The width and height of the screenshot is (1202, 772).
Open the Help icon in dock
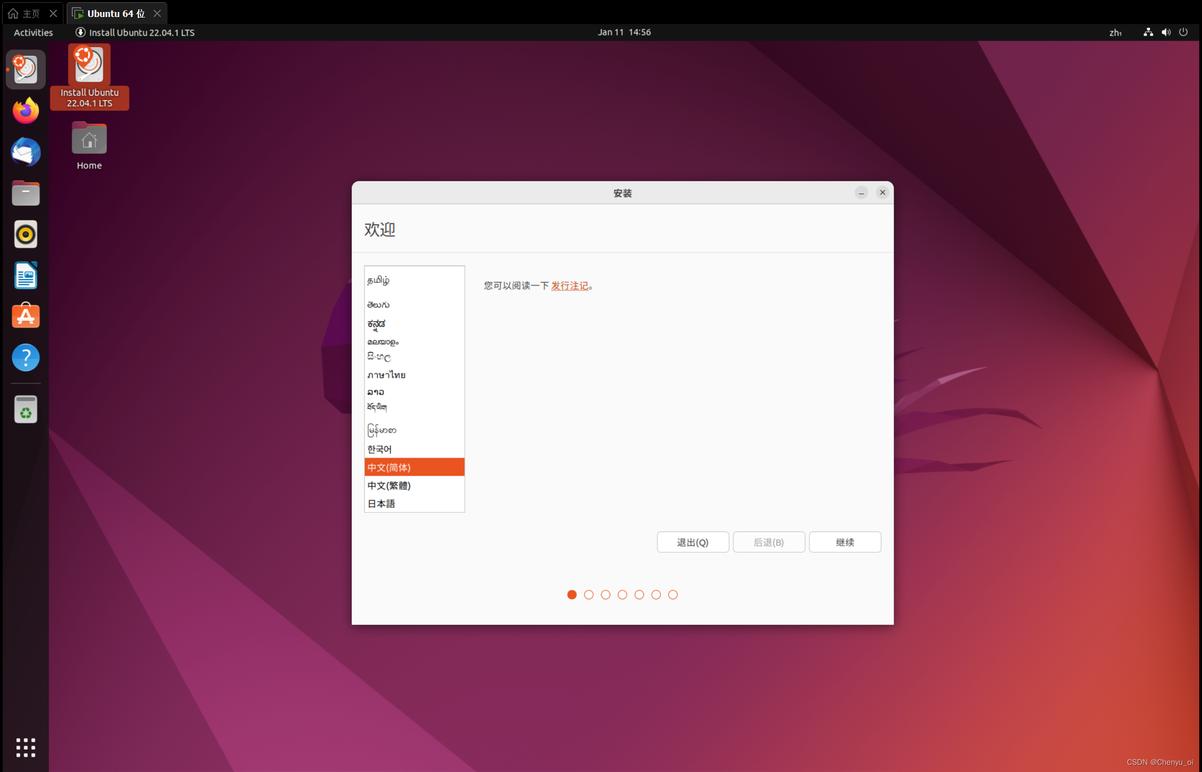click(26, 358)
